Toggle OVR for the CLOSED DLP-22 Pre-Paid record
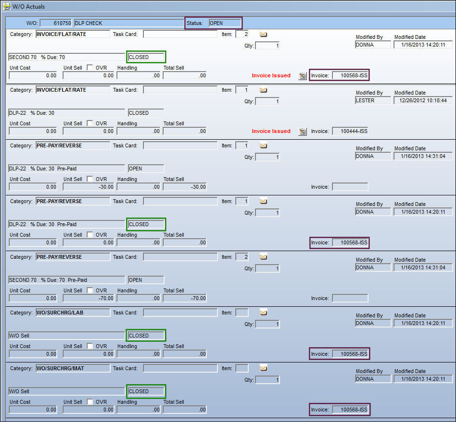The height and width of the screenshot is (422, 456). [x=90, y=235]
